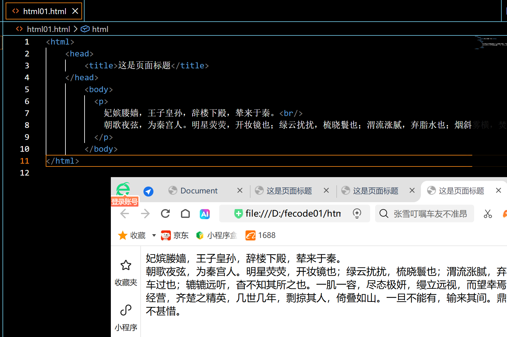Viewport: 507px width, 337px height.
Task: Close the active 这是页面标题 tab
Action: 499,190
